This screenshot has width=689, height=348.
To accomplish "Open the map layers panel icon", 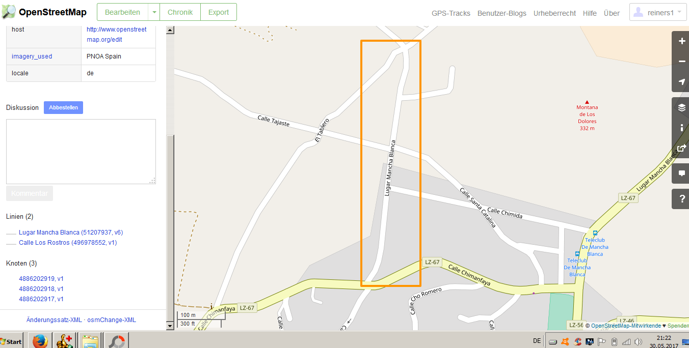I will (681, 107).
